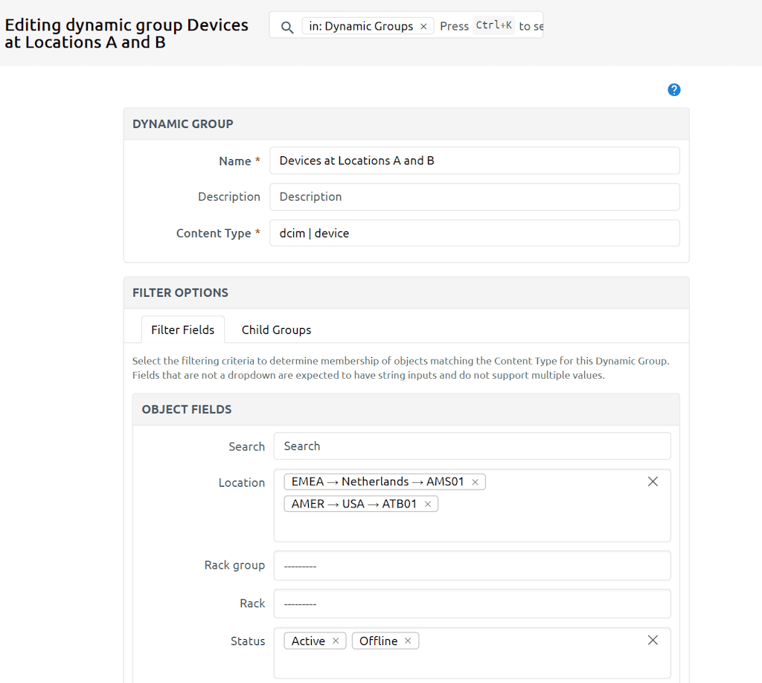Remove the Active status tag
This screenshot has height=683, width=762.
336,640
